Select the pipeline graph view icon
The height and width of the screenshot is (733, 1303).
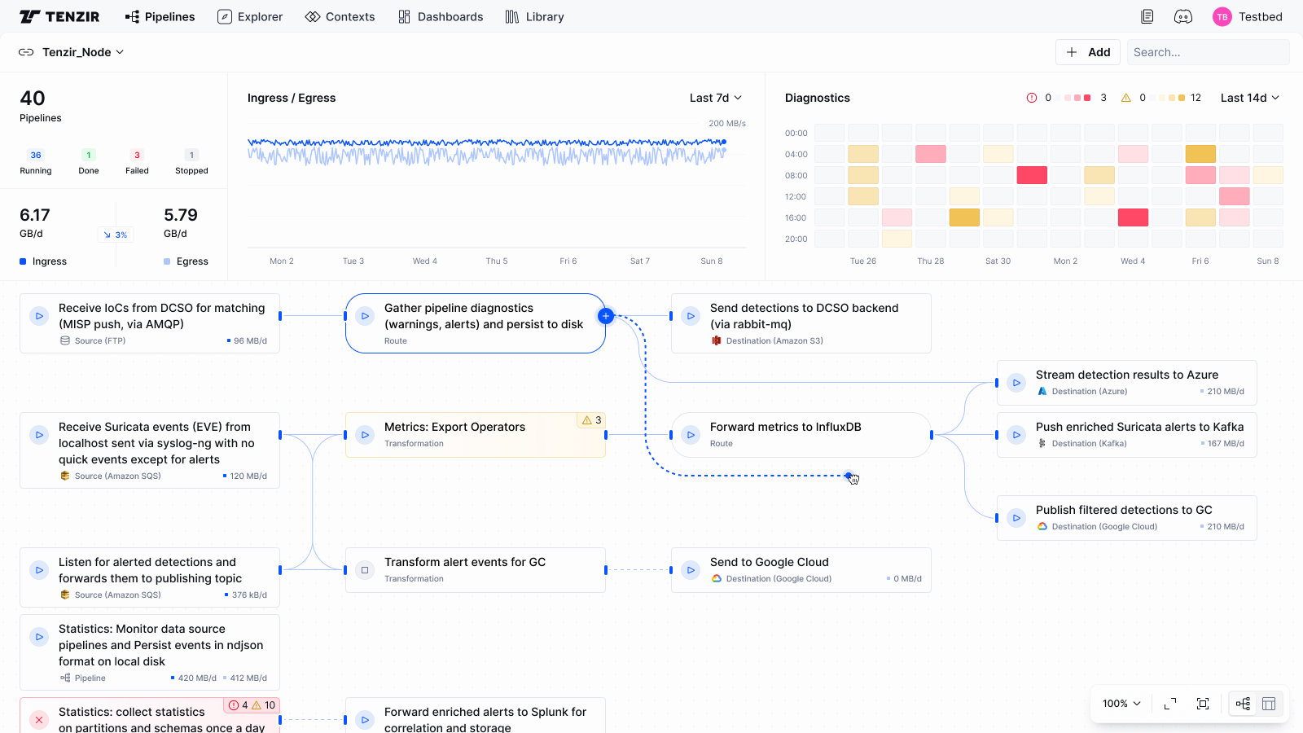1241,703
